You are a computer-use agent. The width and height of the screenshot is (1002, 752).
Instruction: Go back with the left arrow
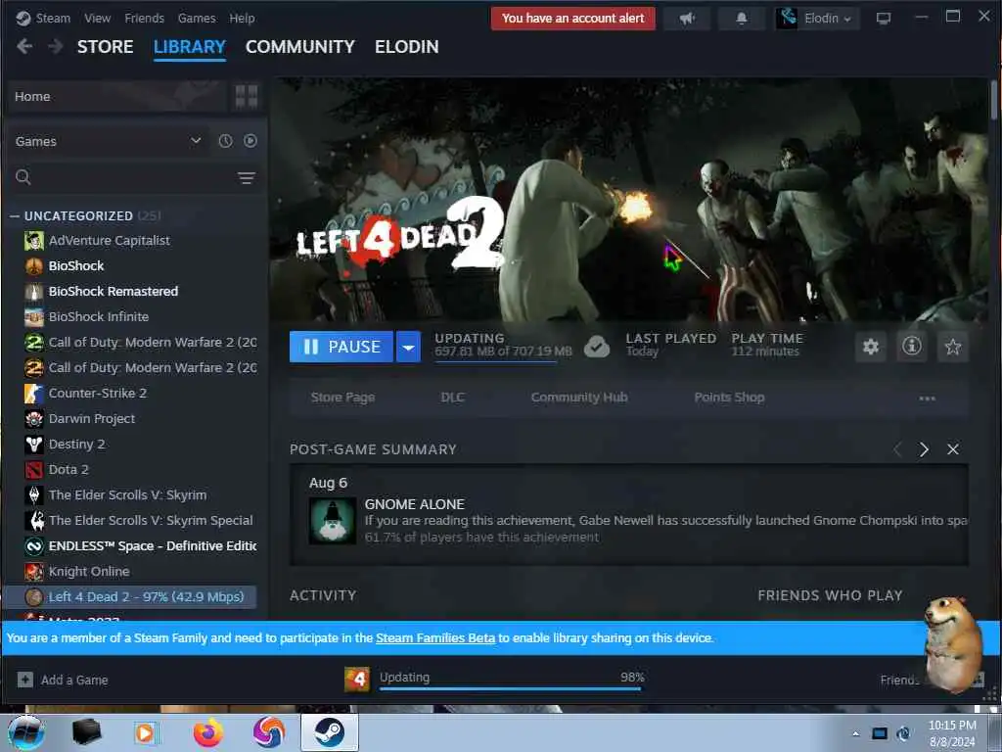pyautogui.click(x=24, y=47)
